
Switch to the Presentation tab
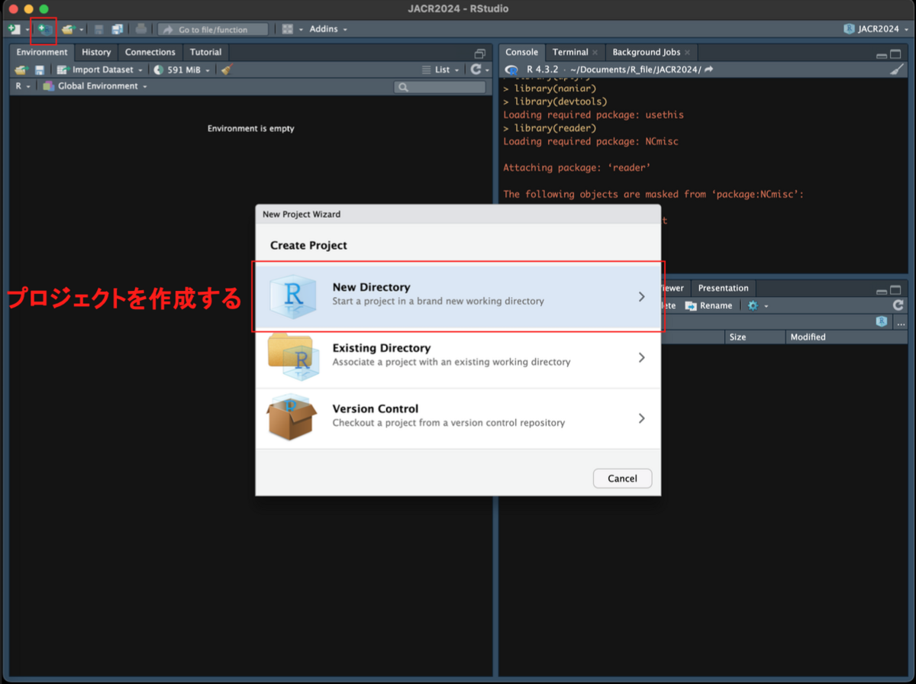pos(724,288)
